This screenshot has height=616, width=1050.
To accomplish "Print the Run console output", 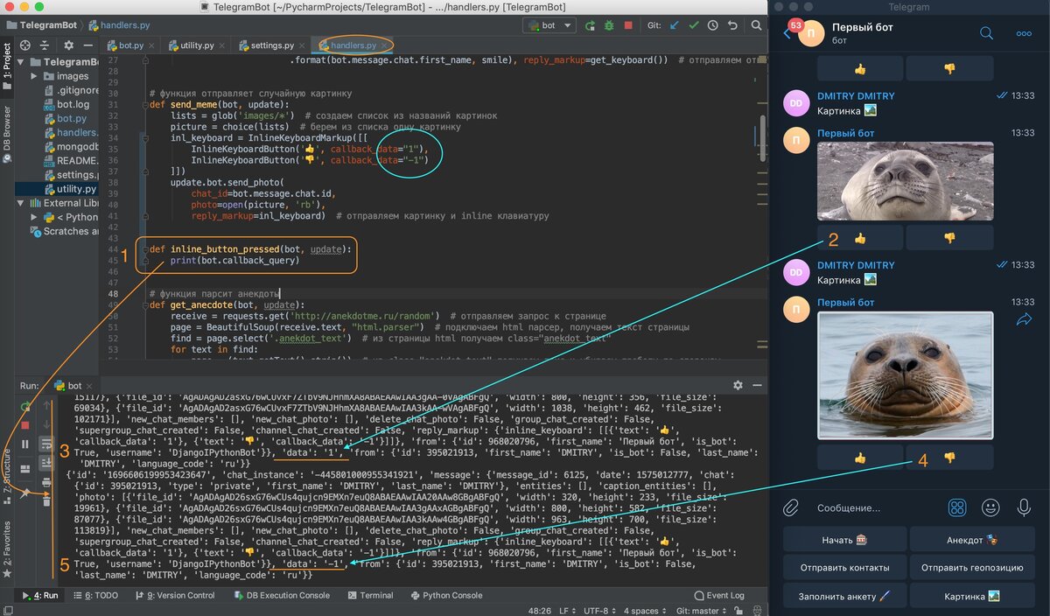I will click(46, 482).
